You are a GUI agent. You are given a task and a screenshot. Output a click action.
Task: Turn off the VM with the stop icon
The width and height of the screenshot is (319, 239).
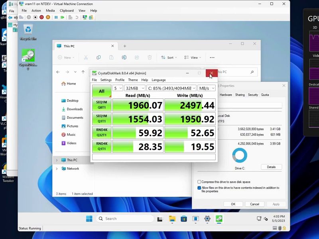point(35,17)
